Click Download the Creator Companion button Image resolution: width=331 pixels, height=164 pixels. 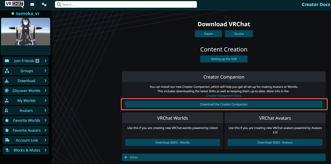coord(224,104)
